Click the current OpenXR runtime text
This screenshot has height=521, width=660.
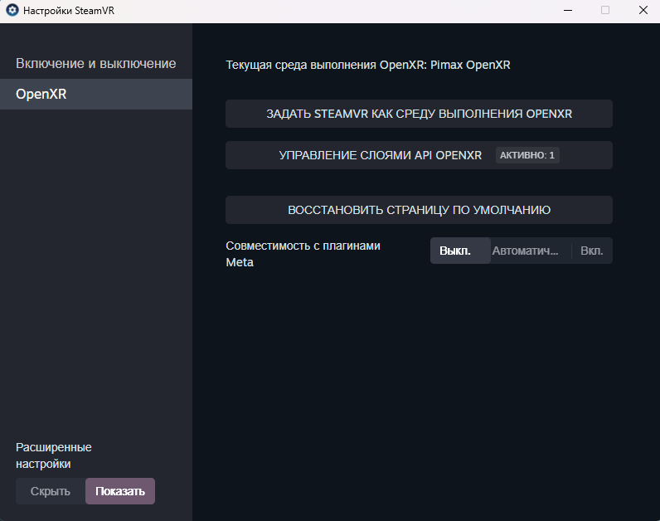pyautogui.click(x=368, y=65)
